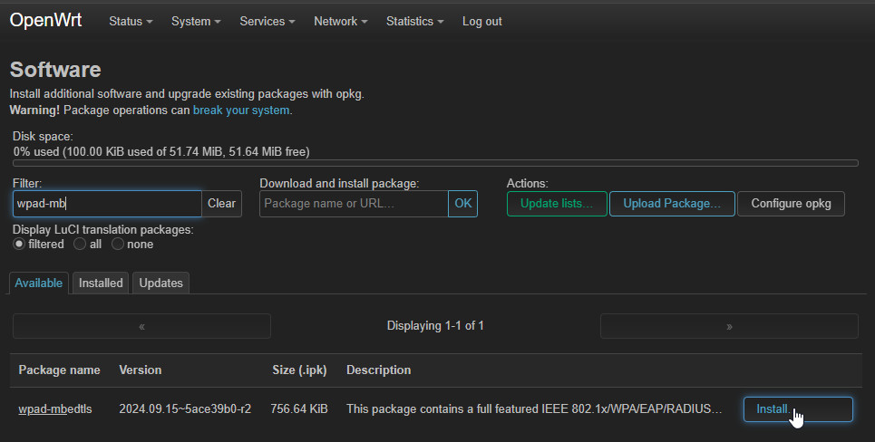
Task: Click Log out in navigation bar
Action: pyautogui.click(x=481, y=21)
